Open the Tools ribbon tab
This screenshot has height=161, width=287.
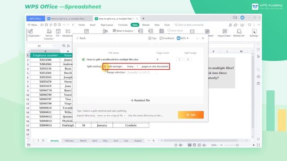(167, 25)
